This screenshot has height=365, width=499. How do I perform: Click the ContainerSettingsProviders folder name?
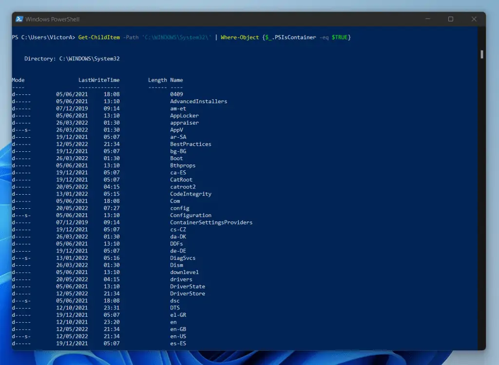(211, 222)
